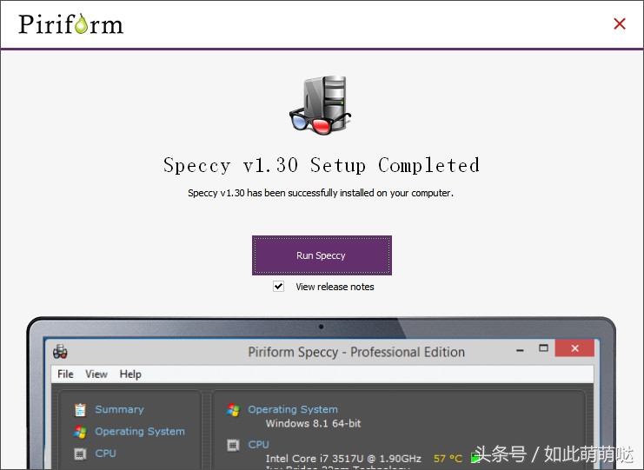644x470 pixels.
Task: Click the CPU chip icon in main panel
Action: [233, 445]
